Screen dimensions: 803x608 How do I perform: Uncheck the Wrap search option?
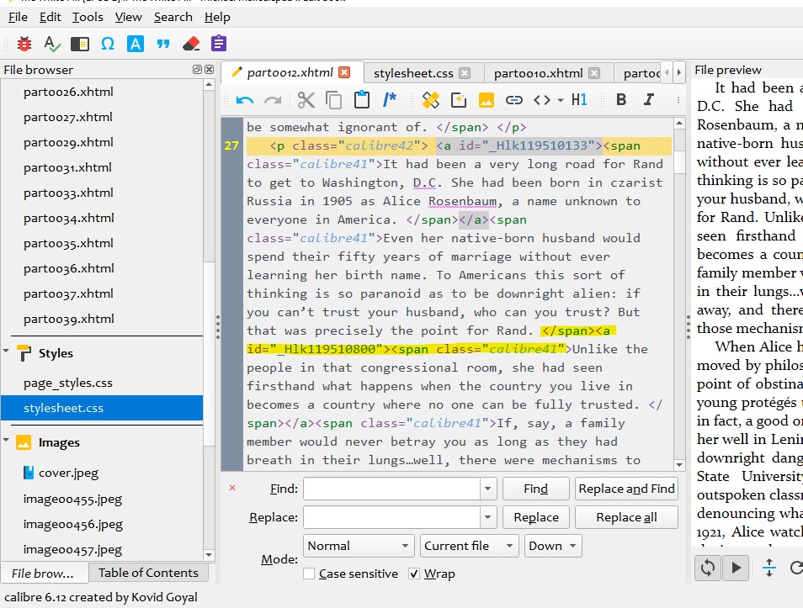(414, 574)
